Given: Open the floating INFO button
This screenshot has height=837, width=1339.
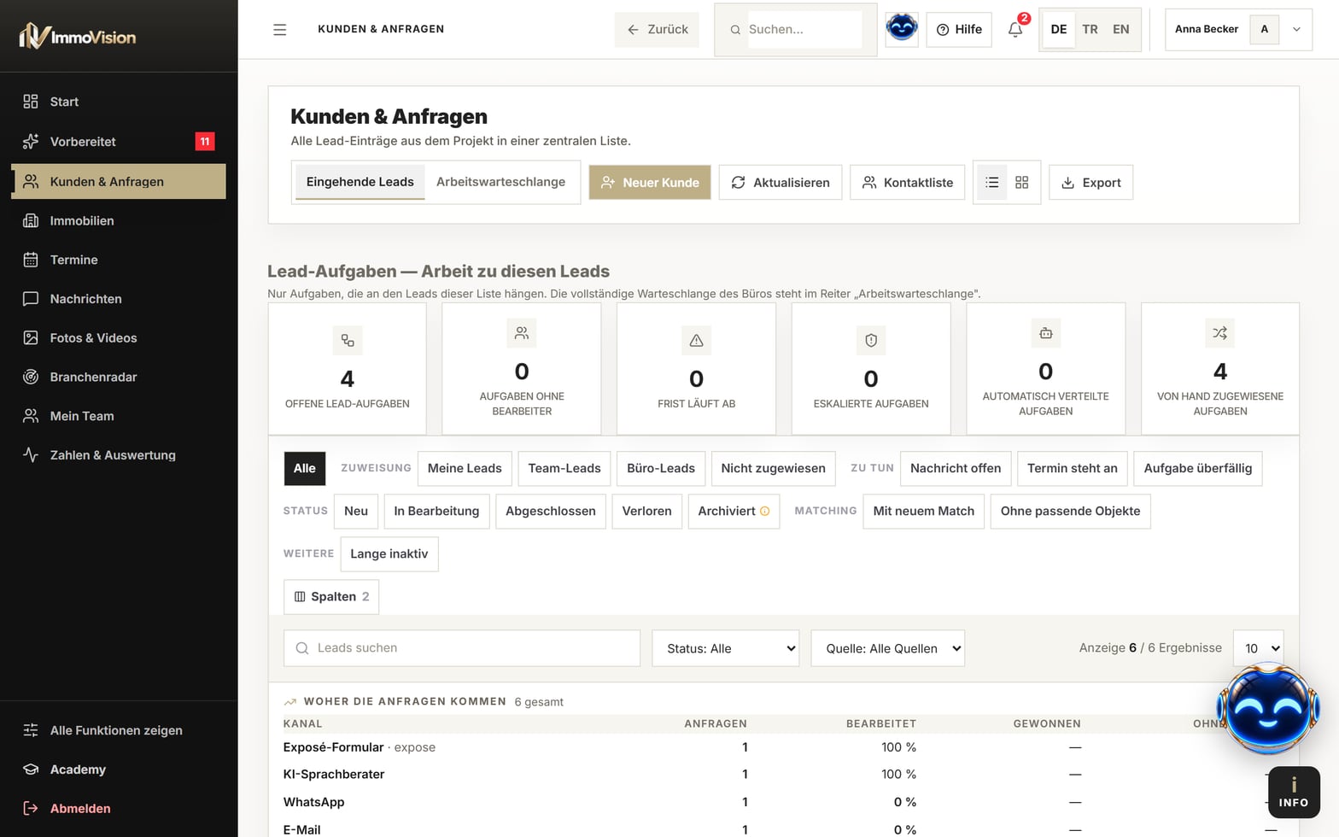Looking at the screenshot, I should click(1294, 793).
